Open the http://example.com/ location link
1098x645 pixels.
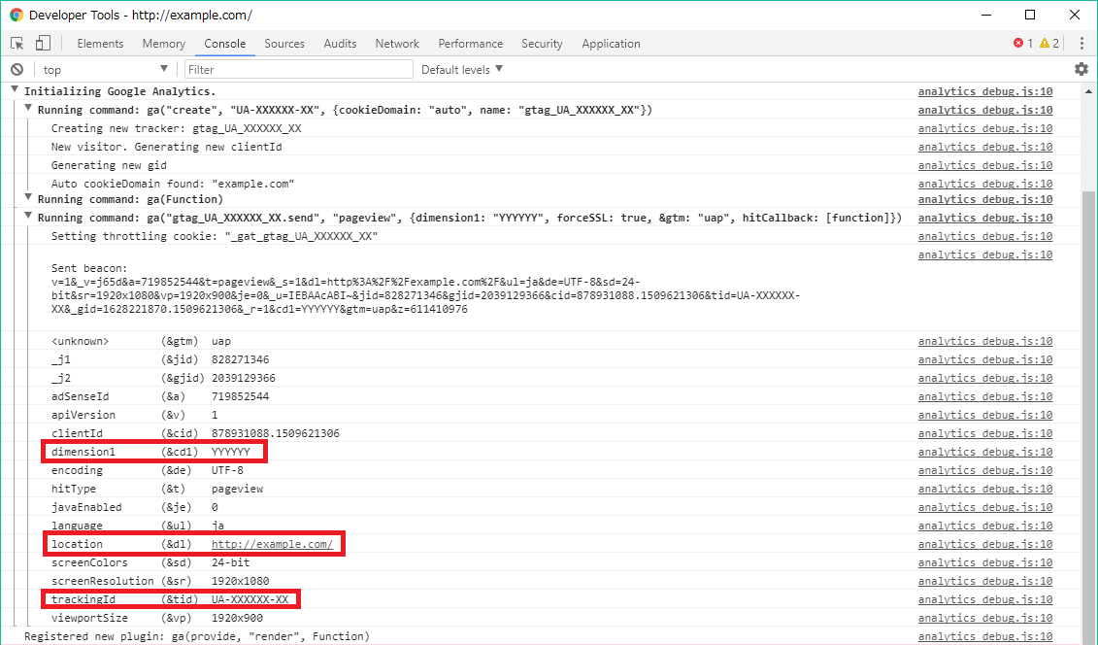point(273,544)
